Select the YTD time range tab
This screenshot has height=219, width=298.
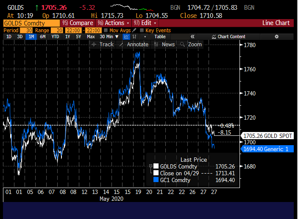coord(55,36)
